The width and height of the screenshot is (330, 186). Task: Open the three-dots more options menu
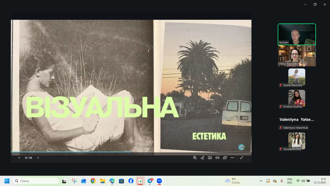[x=232, y=158]
